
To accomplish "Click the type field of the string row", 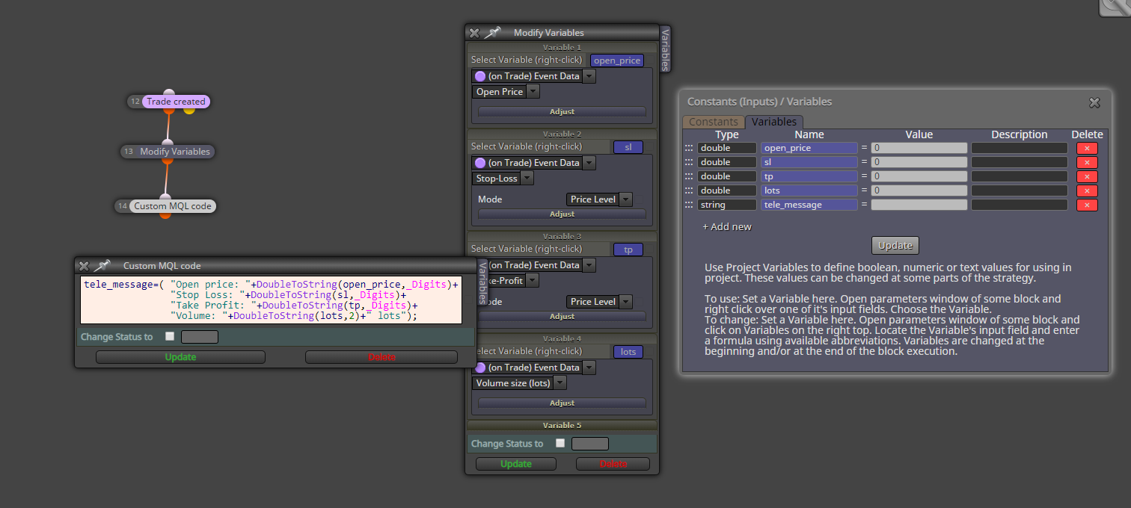I will click(x=727, y=205).
